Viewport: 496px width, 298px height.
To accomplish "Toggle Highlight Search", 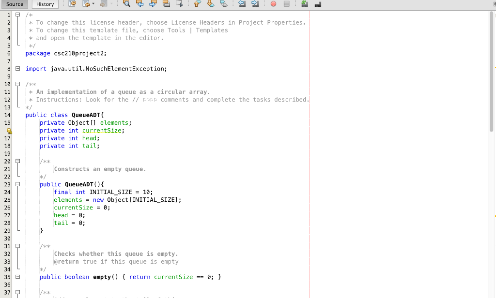I will point(166,4).
